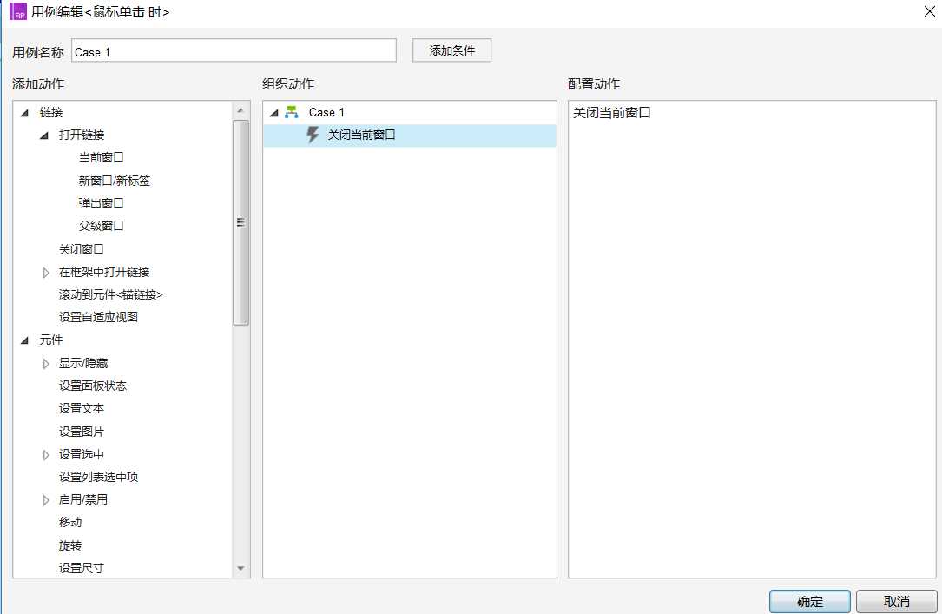
Task: Select 新窗口/新标签 action
Action: pos(114,181)
